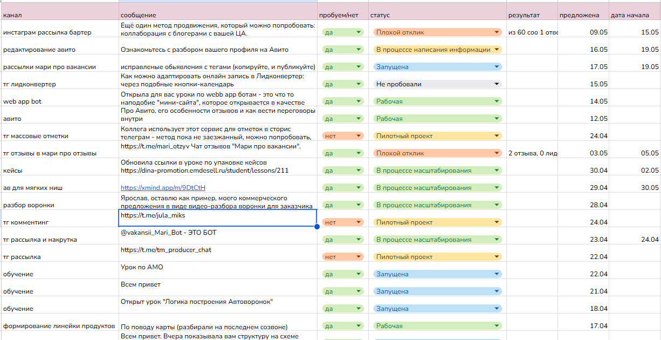Open 'нет' dropdown arrow in 'тг комментинг' row
Viewport: 661px width, 340px height.
359,222
